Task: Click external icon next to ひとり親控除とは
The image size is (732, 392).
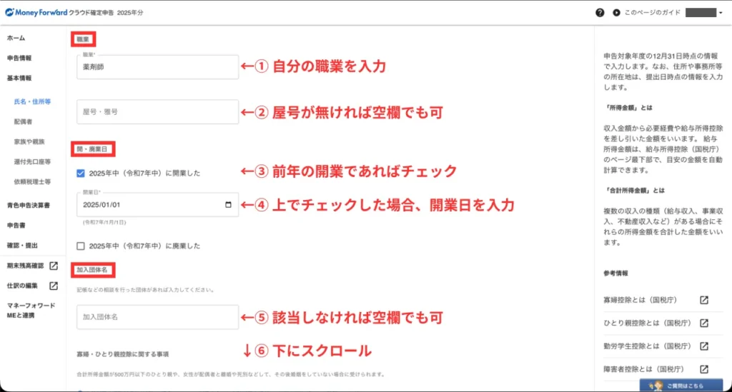Action: [x=704, y=323]
